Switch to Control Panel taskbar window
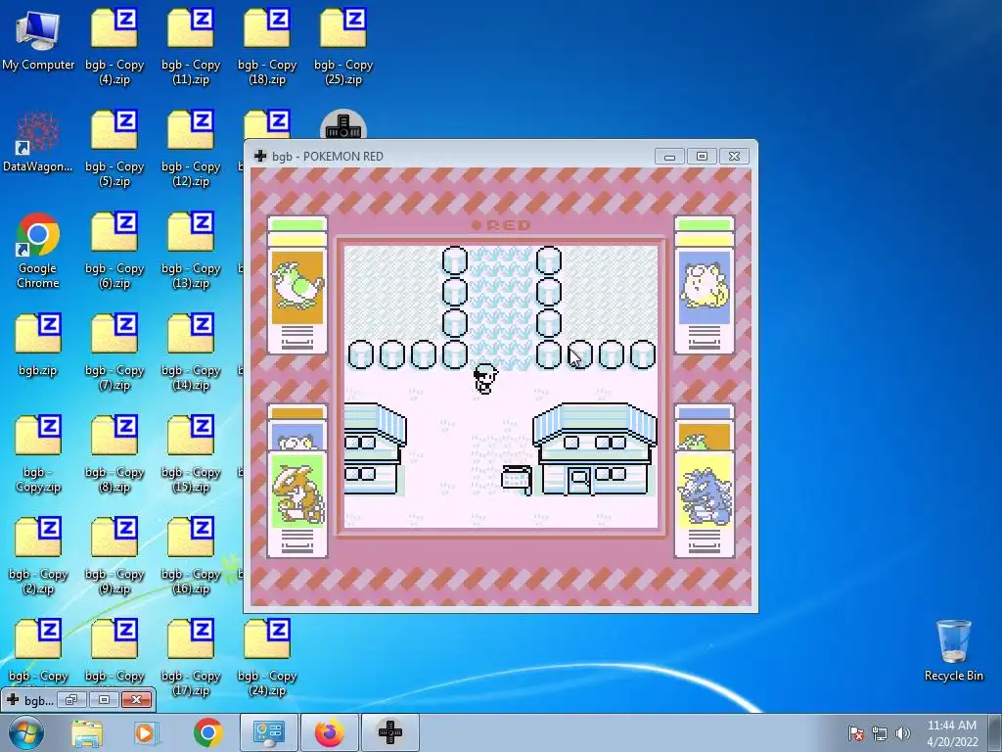Screen dimensions: 1002x752 [x=268, y=732]
